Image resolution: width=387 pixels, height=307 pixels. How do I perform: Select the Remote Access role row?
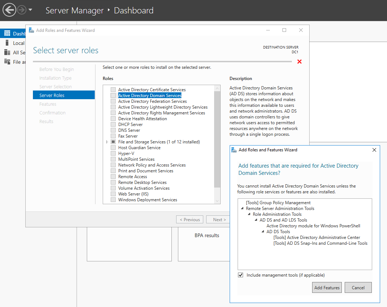pos(132,177)
